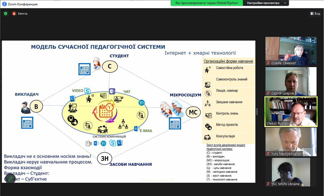Click the green screen sharing banner for Oleksii Ryzhov
Image resolution: width=324 pixels, height=196 pixels.
[x=206, y=3]
